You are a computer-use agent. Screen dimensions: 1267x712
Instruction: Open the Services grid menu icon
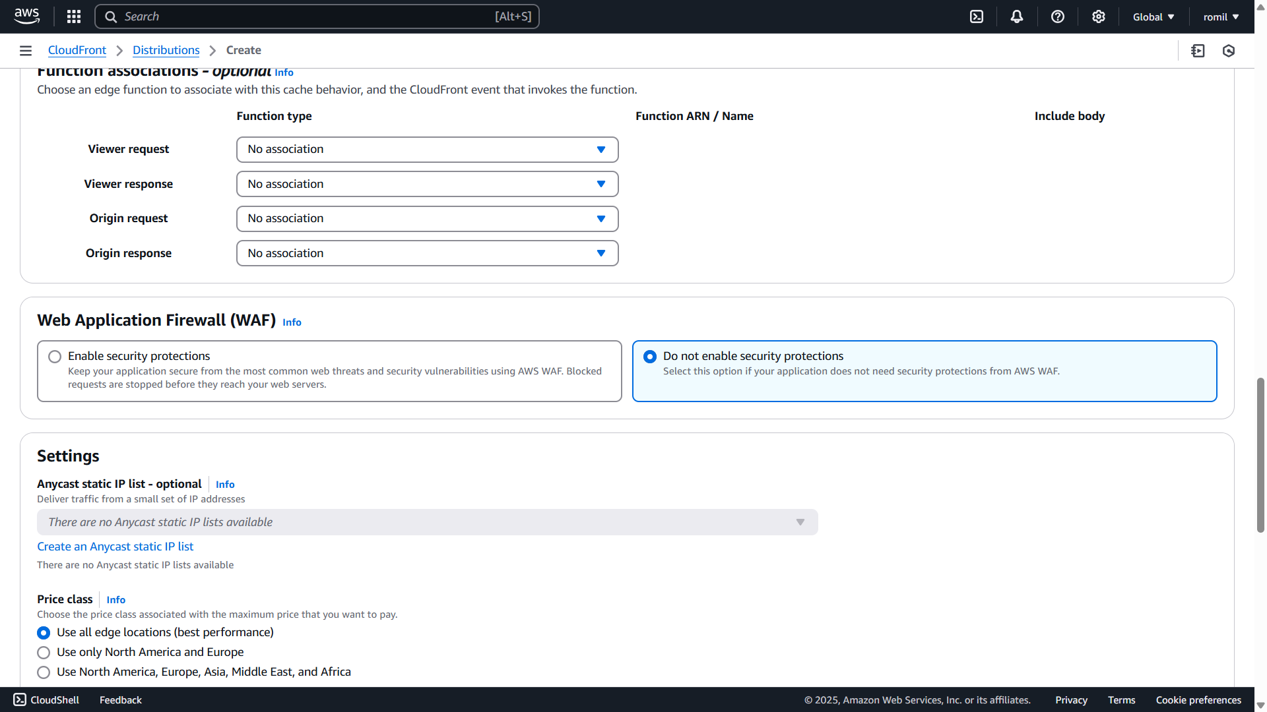click(x=74, y=16)
